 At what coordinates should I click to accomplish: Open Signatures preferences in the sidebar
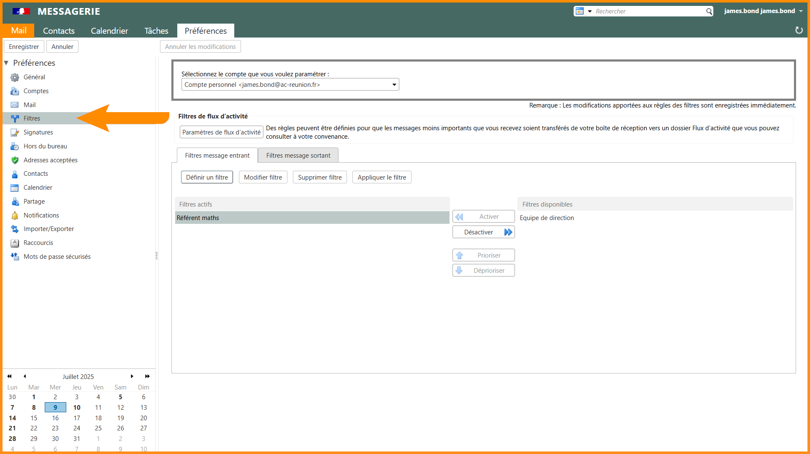click(38, 132)
